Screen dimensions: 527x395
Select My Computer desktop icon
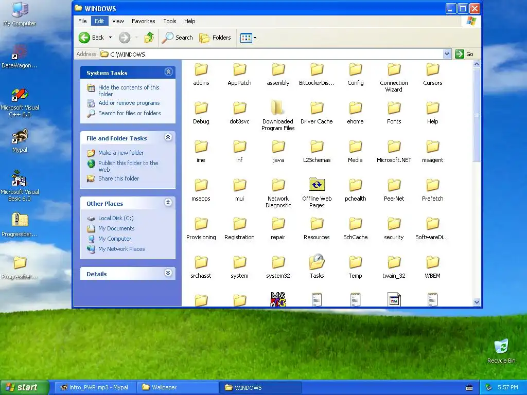[x=20, y=14]
